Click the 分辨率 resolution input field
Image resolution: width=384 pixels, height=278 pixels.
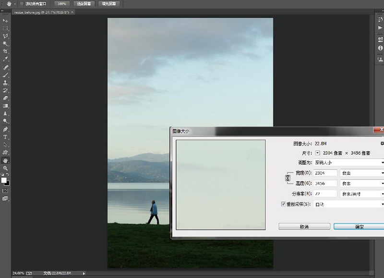325,194
